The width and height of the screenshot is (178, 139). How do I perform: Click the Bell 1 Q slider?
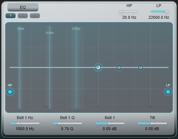67,123
